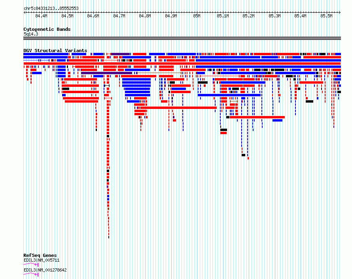
Task: Select the 5q14.3 band label
Action: pos(31,34)
